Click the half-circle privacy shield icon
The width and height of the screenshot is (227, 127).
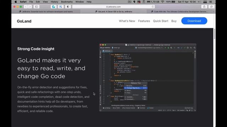(x=68, y=7)
